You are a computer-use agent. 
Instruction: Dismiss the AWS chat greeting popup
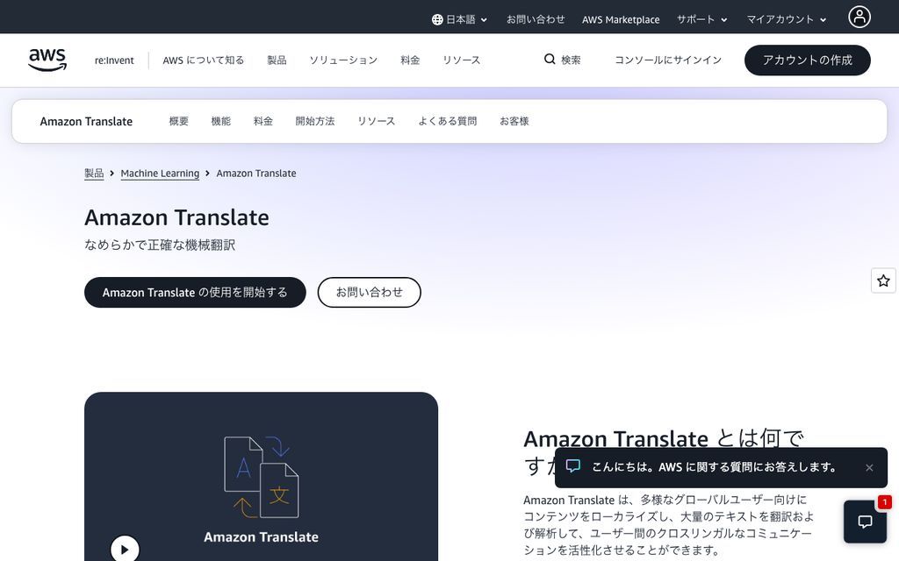[869, 468]
